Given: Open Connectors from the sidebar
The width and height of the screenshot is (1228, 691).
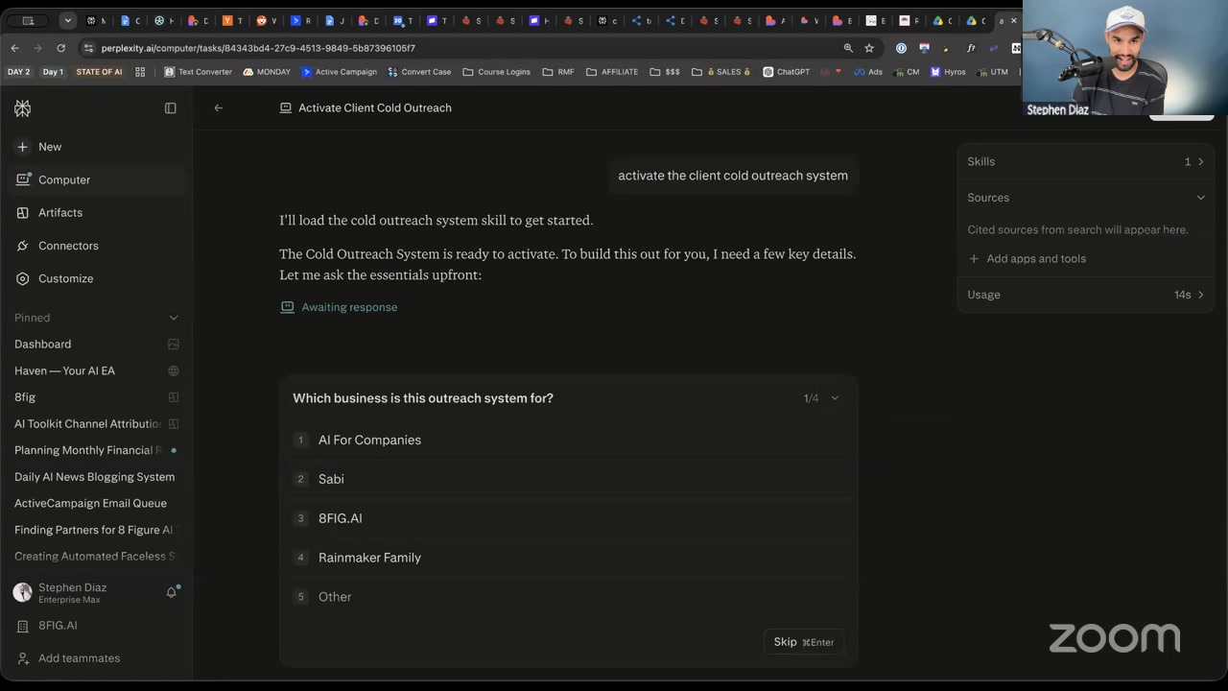Looking at the screenshot, I should tap(68, 246).
